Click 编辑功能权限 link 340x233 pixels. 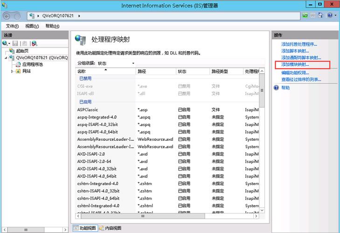click(x=295, y=73)
